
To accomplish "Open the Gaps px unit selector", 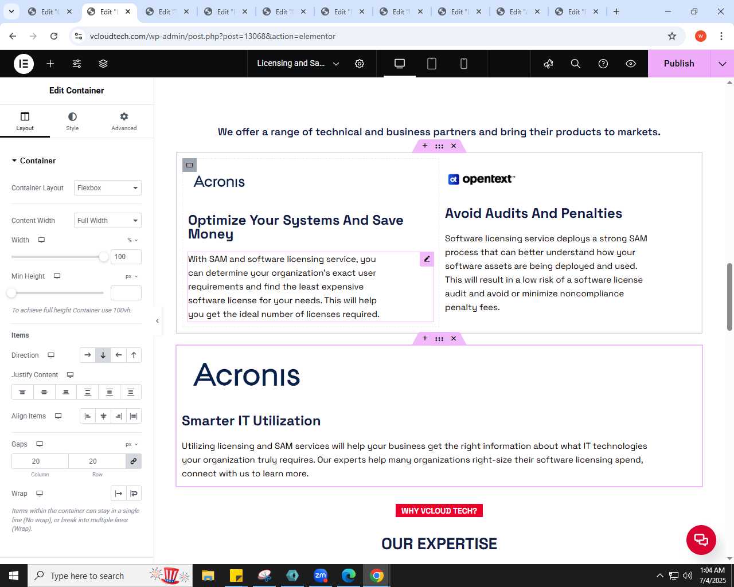I will pyautogui.click(x=132, y=444).
